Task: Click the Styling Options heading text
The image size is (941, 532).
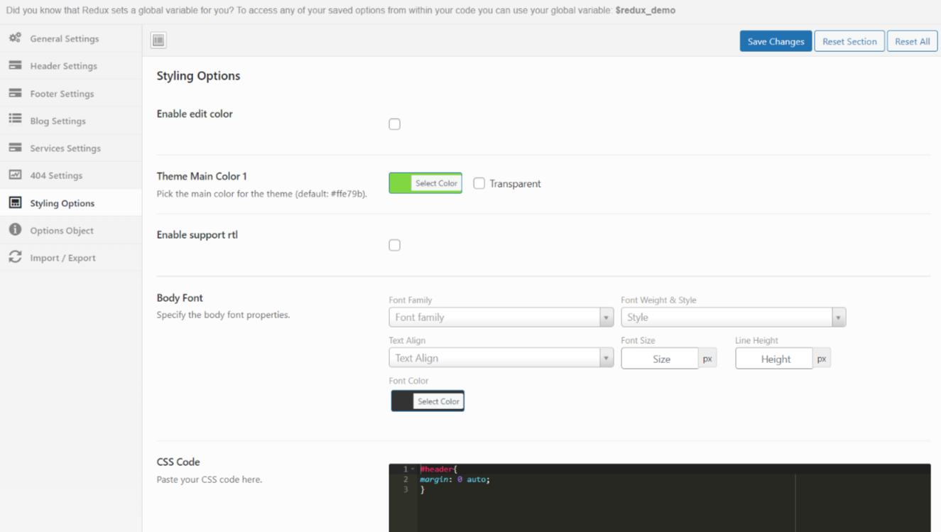Action: tap(198, 76)
